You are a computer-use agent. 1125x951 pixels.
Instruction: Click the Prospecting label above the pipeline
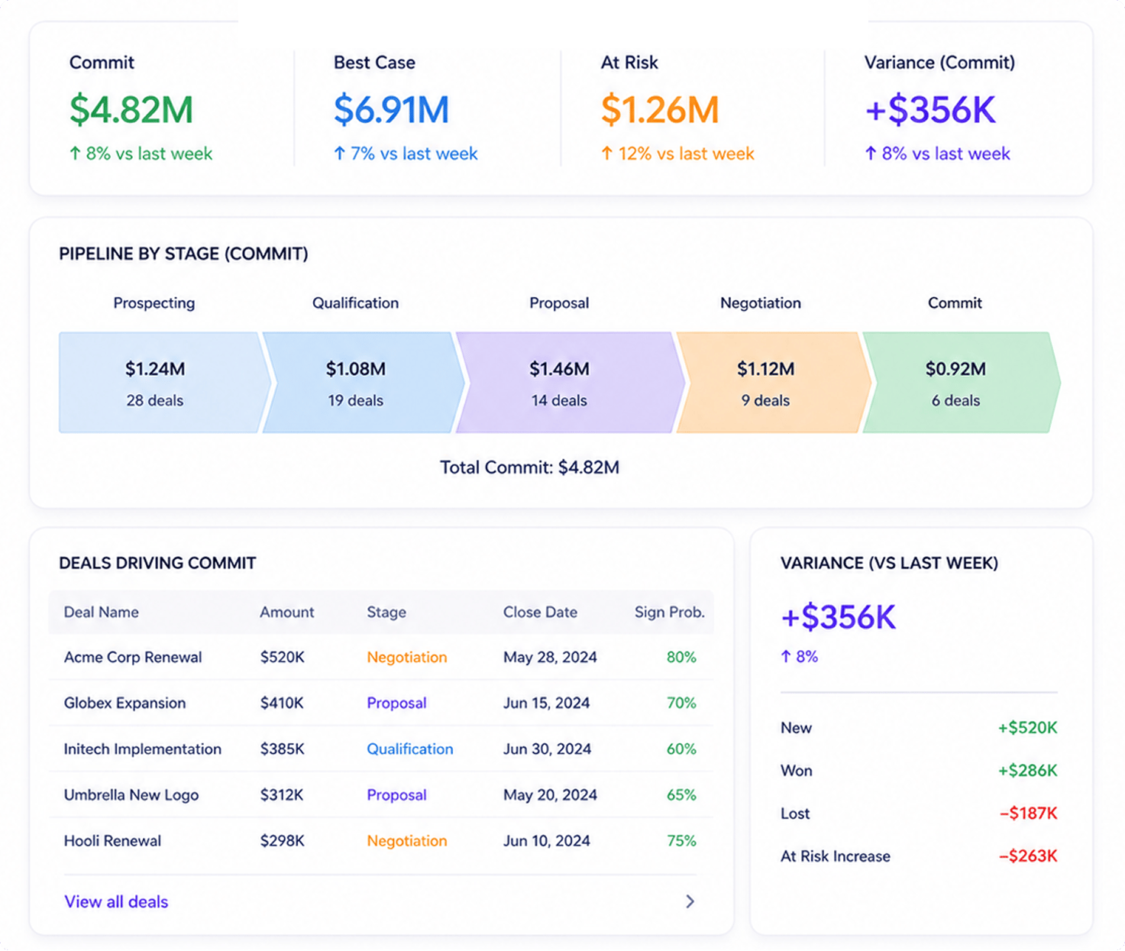(x=154, y=303)
